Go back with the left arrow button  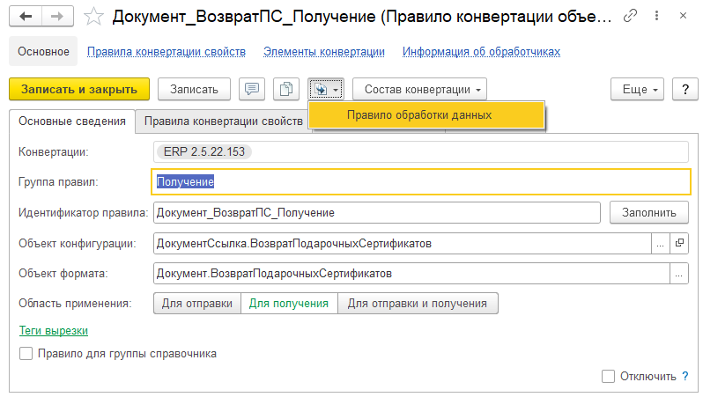pyautogui.click(x=26, y=17)
